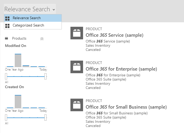Click the Office 365 Service product icon

pyautogui.click(x=77, y=33)
